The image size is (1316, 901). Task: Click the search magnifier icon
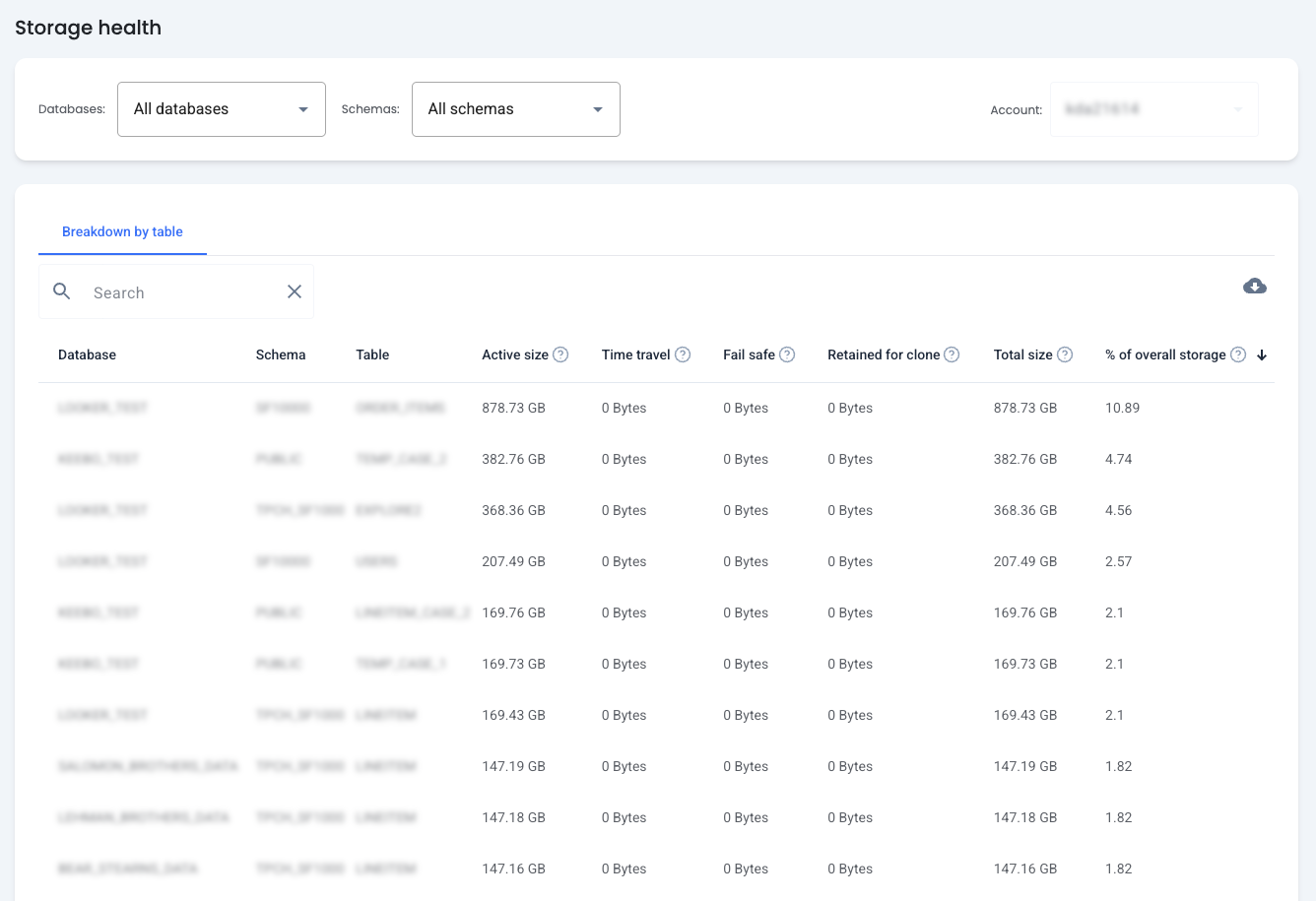click(x=62, y=291)
